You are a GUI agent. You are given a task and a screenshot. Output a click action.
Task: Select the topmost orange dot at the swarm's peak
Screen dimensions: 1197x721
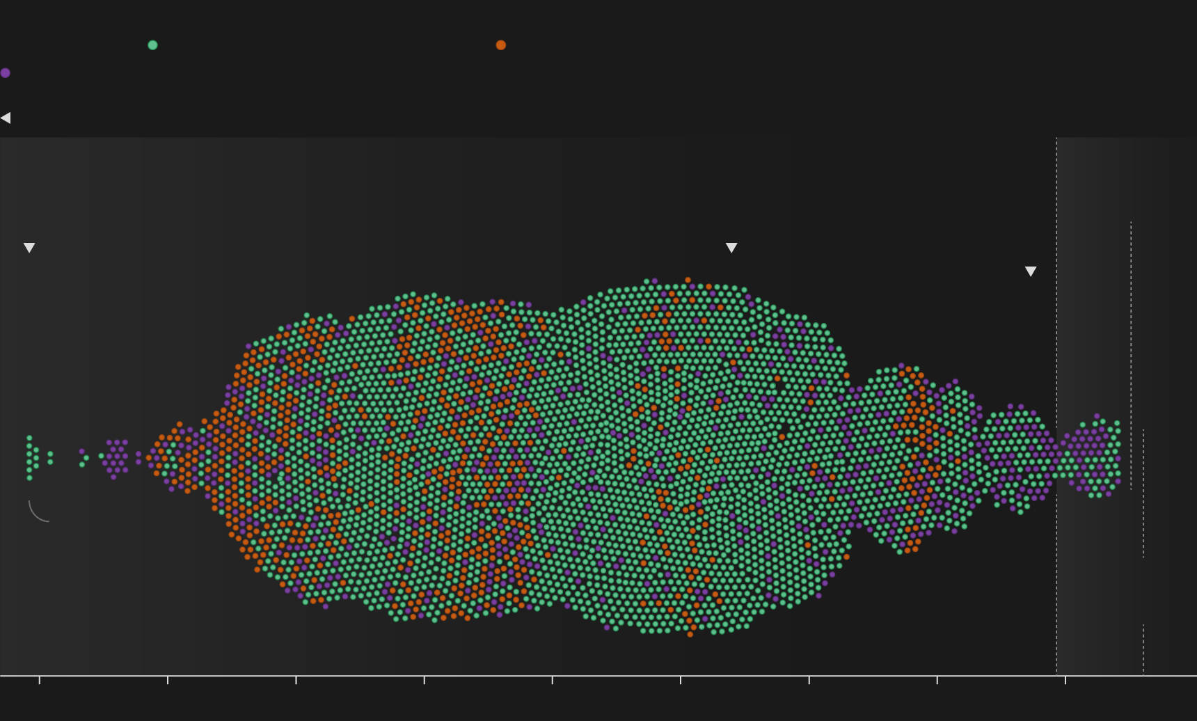click(x=688, y=280)
